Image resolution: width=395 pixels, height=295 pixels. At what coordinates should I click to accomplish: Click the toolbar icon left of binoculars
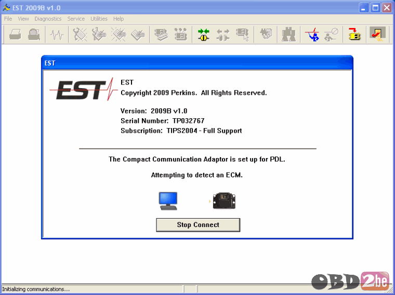coord(266,34)
